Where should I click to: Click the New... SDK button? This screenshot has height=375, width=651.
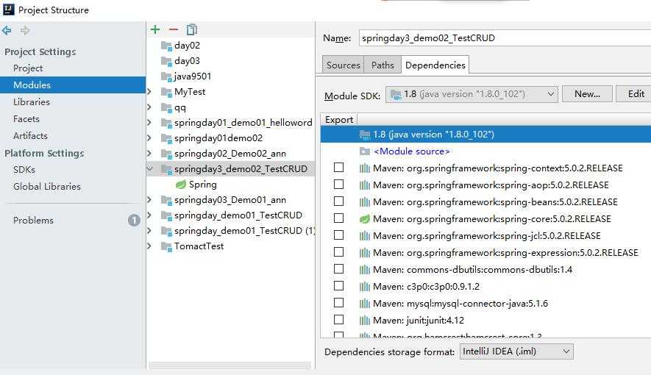[587, 94]
